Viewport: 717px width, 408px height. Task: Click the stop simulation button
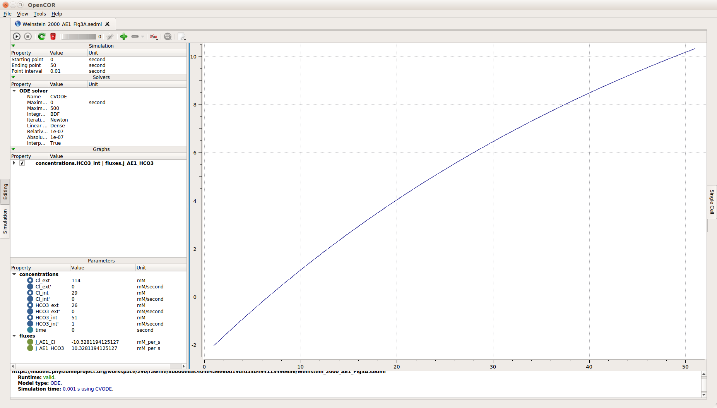(x=28, y=36)
